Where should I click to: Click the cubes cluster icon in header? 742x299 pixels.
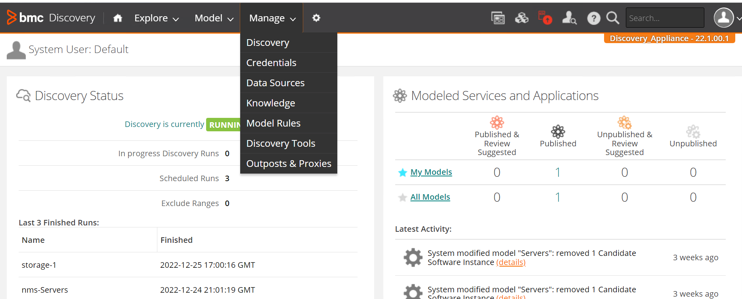[x=522, y=18]
